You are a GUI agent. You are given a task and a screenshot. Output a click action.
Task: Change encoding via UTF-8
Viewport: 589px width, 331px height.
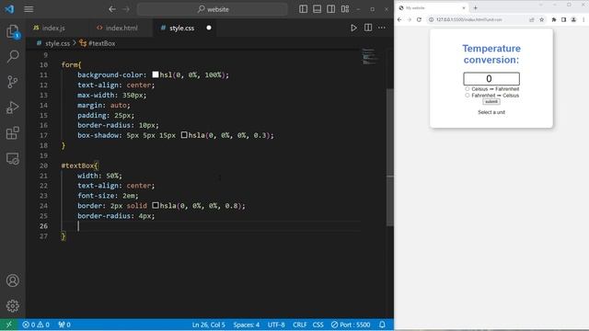(276, 325)
